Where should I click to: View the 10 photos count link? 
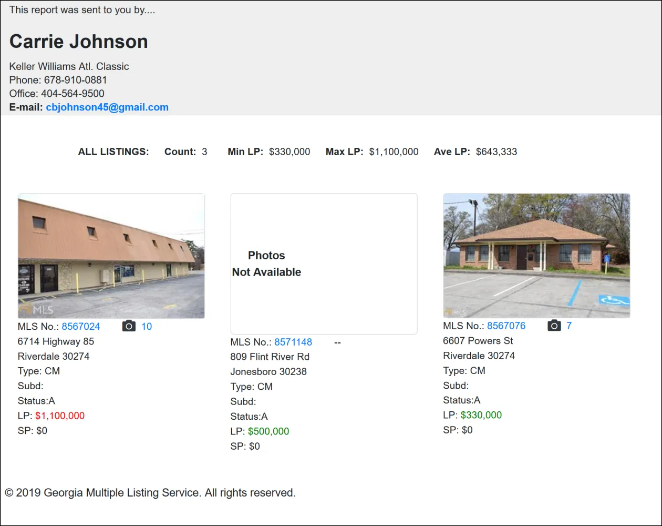pos(147,327)
